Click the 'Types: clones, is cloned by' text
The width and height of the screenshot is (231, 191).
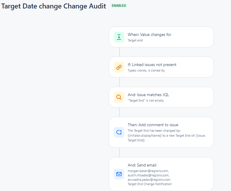pyautogui.click(x=146, y=70)
